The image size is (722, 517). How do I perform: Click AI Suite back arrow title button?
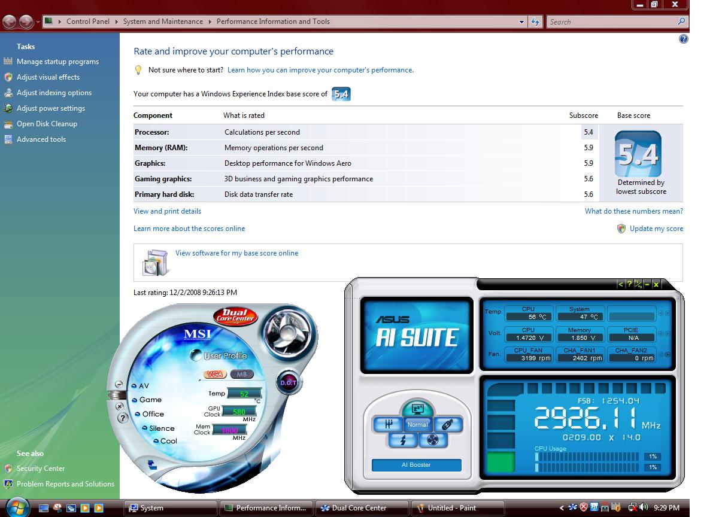pyautogui.click(x=621, y=284)
